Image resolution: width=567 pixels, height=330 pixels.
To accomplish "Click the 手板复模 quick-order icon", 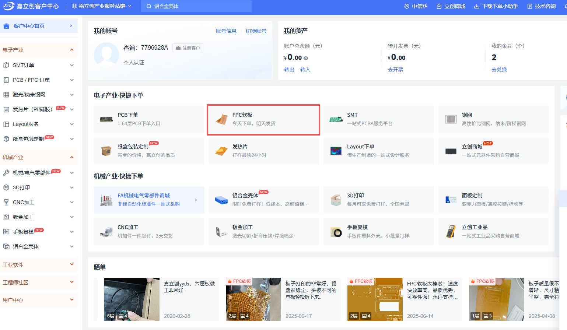I will click(x=336, y=232).
